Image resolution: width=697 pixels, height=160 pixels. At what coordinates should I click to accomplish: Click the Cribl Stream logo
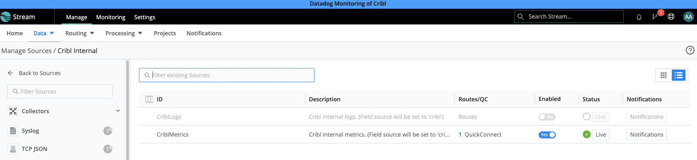point(18,17)
